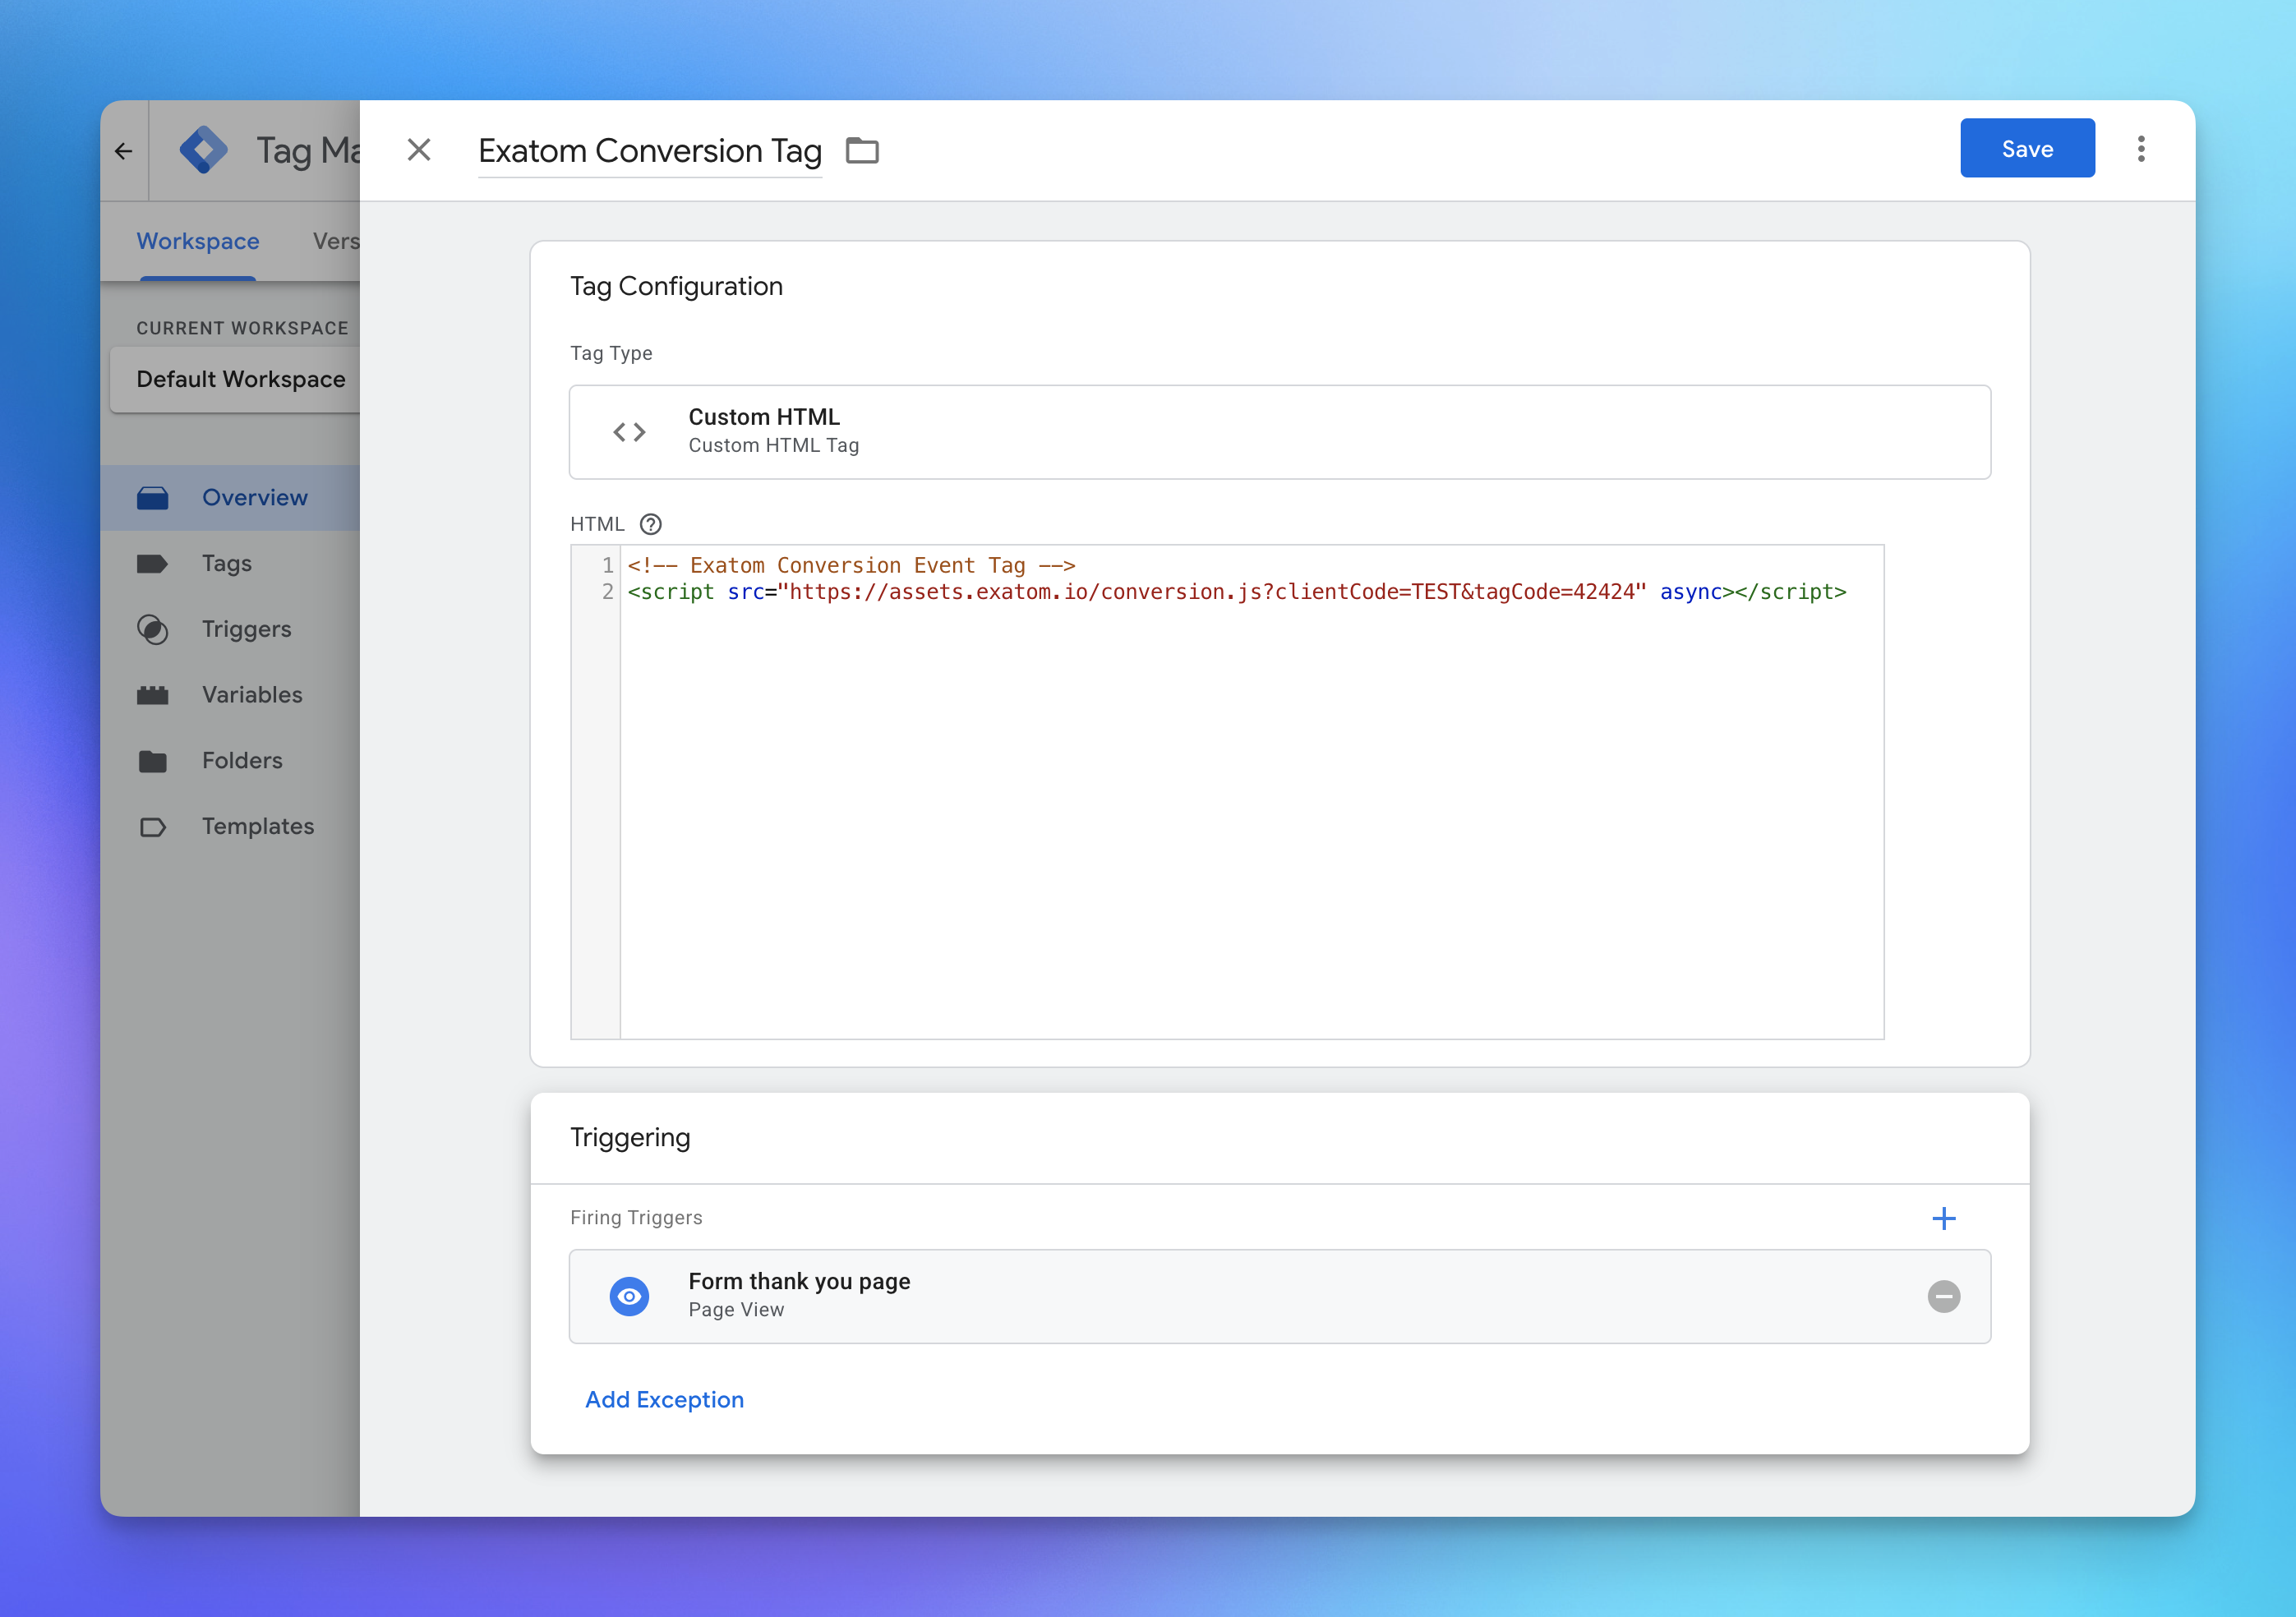Click the Exatom Conversion Event Tag comment line
Screen dimensions: 2296x1617
[x=851, y=566]
